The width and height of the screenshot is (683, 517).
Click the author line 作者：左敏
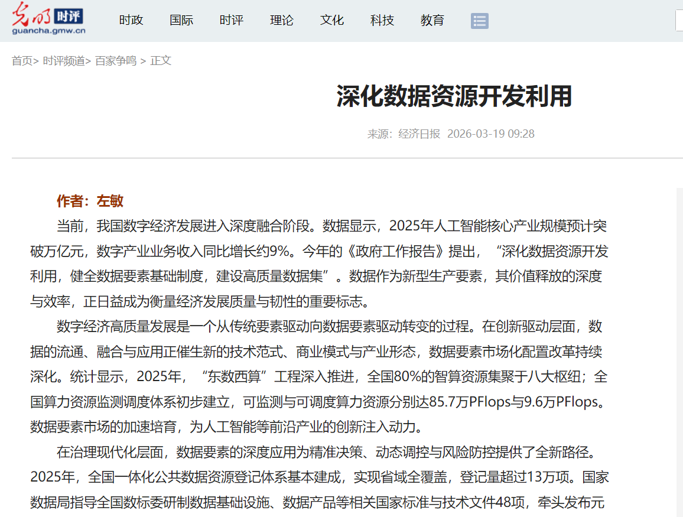90,201
